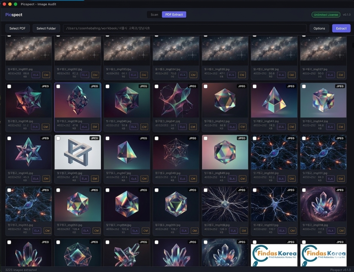Click the CM button for img045.jpg

tap(95, 179)
